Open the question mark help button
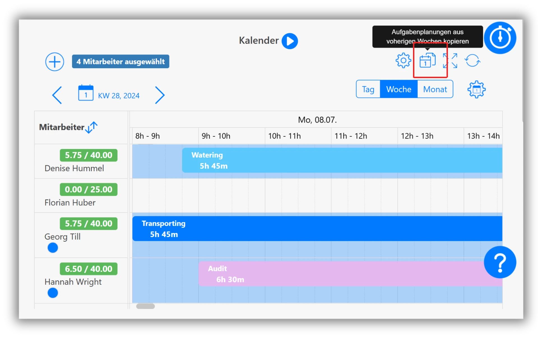Viewport: 538px width, 339px height. tap(500, 262)
